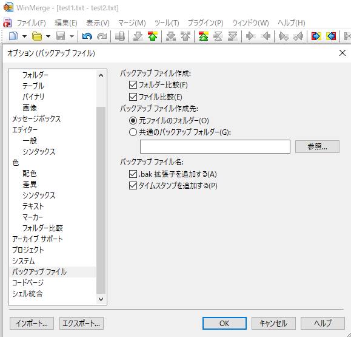Click the インポート... button
Image resolution: width=351 pixels, height=337 pixels.
(x=32, y=323)
